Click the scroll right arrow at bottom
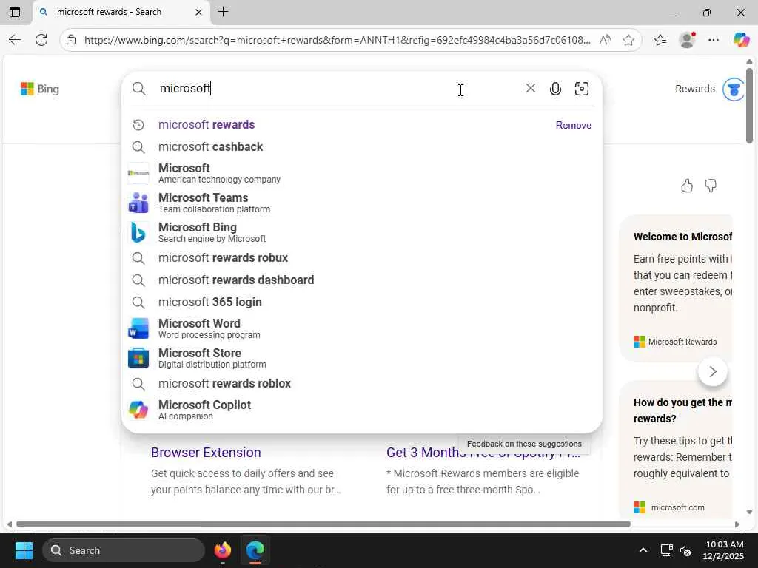The image size is (758, 568). point(737,524)
